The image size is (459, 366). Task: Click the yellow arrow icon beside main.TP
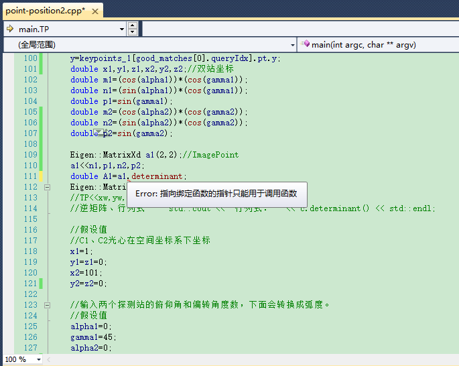click(10, 29)
